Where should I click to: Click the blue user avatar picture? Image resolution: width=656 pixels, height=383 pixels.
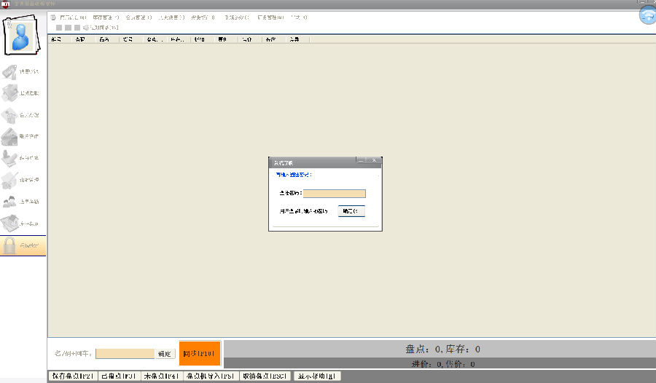click(21, 36)
